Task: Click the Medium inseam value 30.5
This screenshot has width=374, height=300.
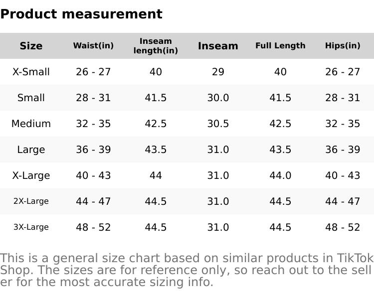Action: (x=218, y=124)
